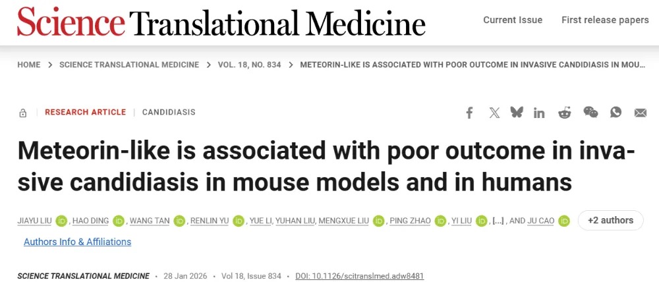Open the Current Issue menu item
This screenshot has height=282, width=659.
[513, 20]
